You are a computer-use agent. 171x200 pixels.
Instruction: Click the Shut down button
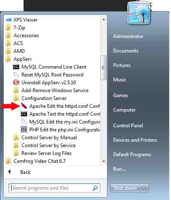coord(125,188)
